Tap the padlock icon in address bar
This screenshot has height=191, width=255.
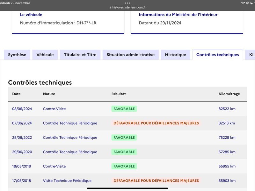pyautogui.click(x=110, y=7)
